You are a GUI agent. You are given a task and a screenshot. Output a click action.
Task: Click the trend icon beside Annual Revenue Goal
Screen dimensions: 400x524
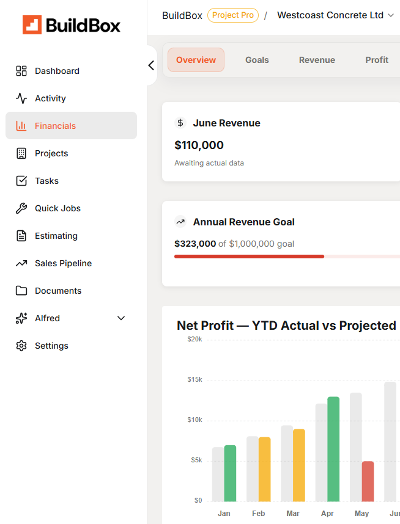pyautogui.click(x=180, y=222)
